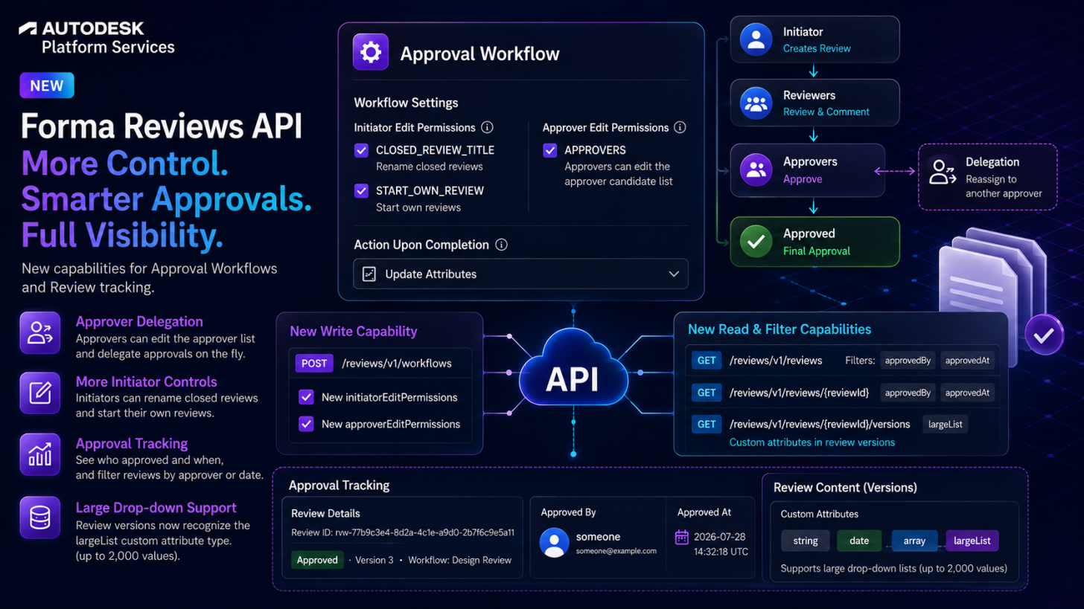Click the Approver Delegation feature icon

40,332
